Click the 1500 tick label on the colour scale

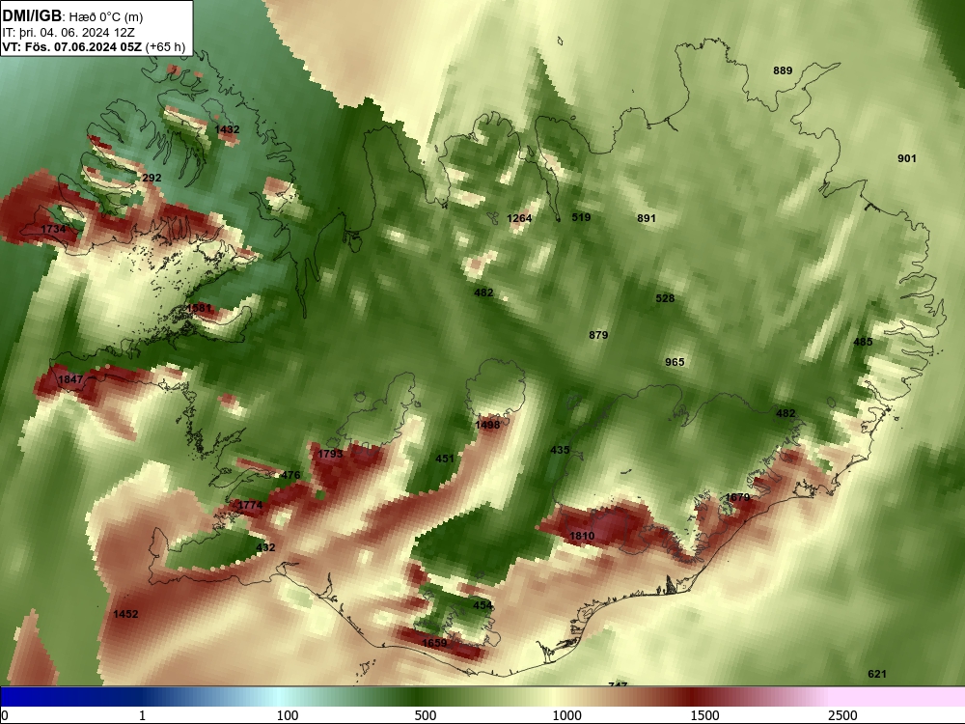pos(704,715)
